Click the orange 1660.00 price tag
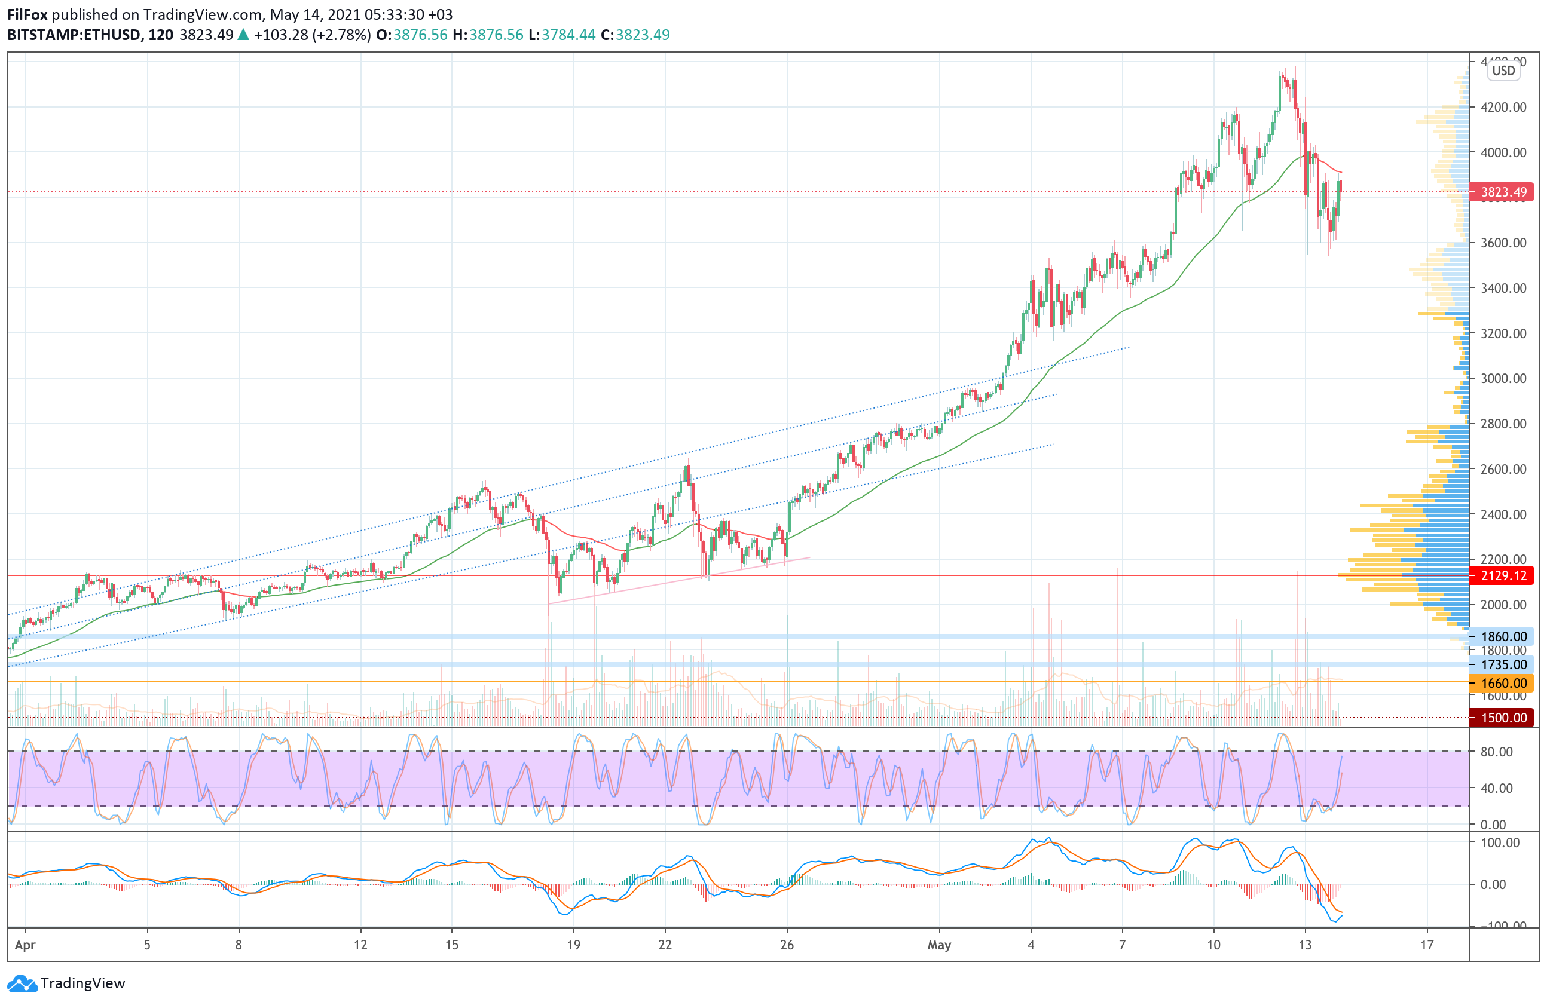 pos(1503,683)
